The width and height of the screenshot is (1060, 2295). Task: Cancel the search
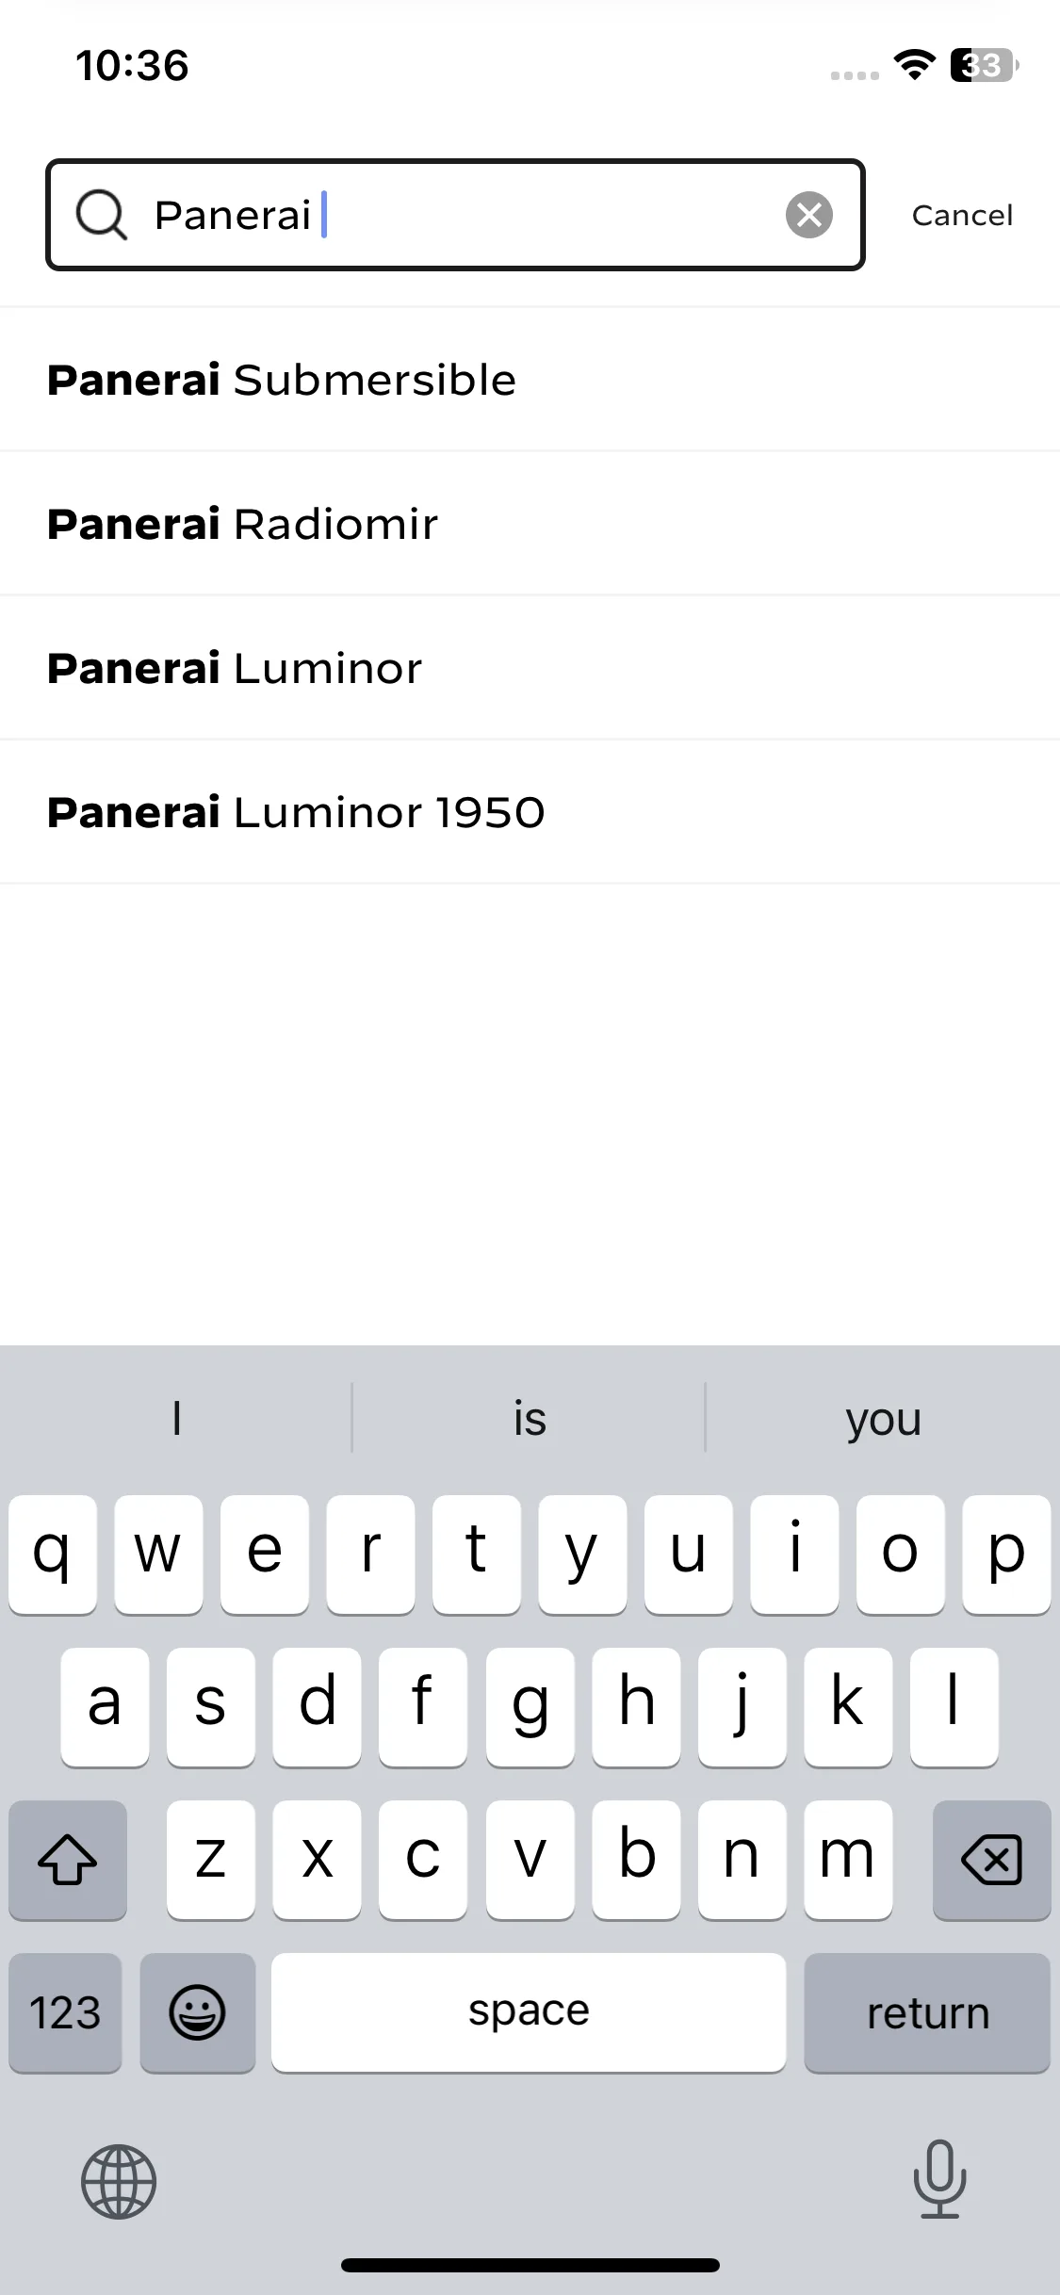[962, 215]
